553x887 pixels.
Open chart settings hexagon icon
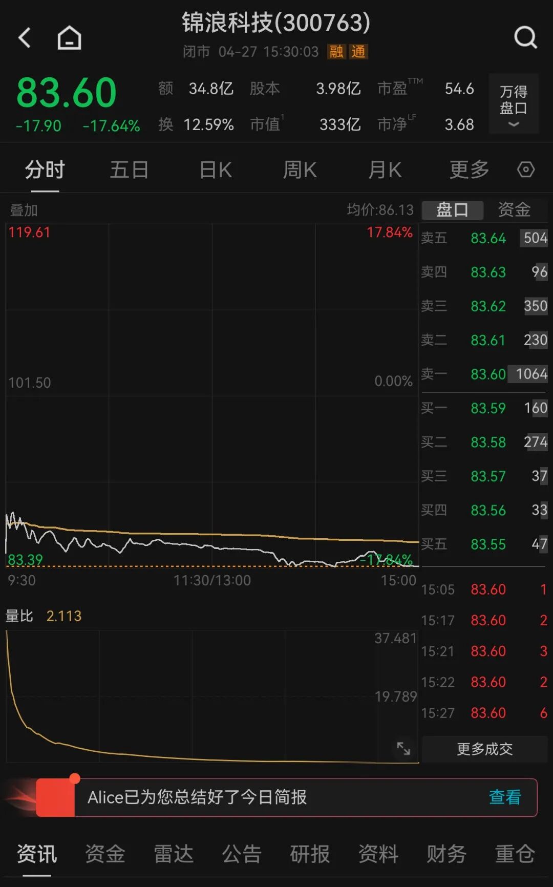pos(525,170)
